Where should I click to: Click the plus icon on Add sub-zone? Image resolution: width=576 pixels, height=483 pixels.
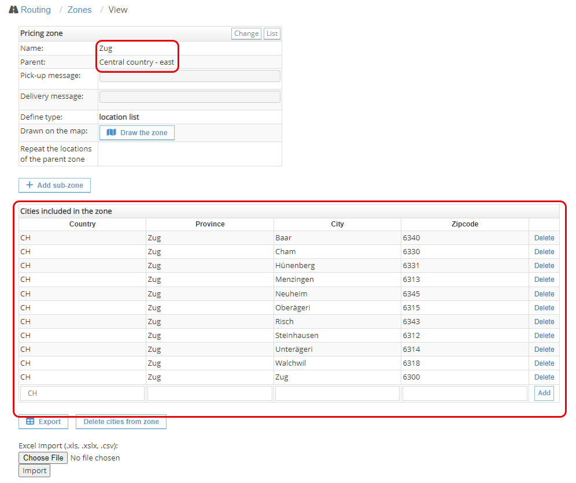point(29,185)
